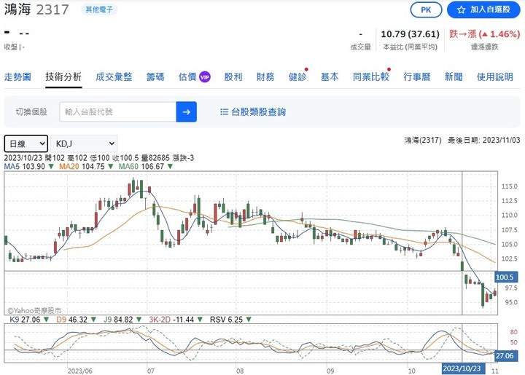Click the 2023/06 axis label
This screenshot has height=375, width=525.
(x=80, y=371)
